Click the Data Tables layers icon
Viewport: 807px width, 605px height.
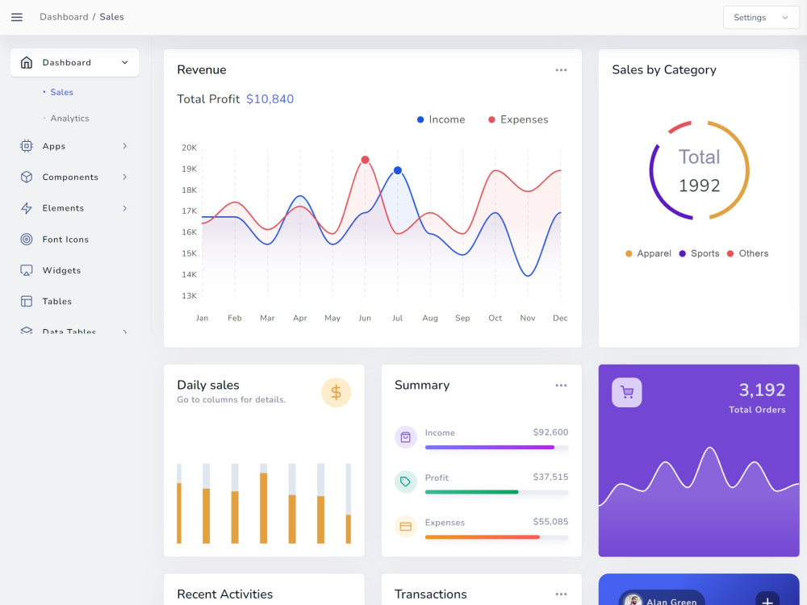point(27,330)
